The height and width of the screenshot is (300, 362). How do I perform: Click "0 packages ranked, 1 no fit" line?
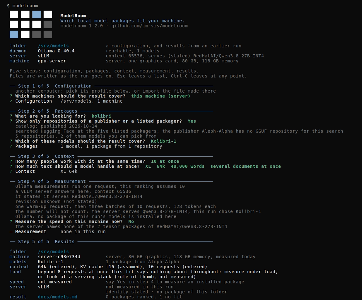click(x=144, y=297)
